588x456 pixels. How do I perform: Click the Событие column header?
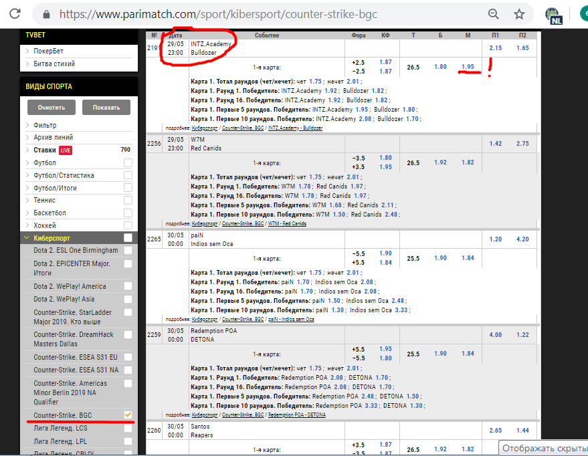[x=267, y=35]
